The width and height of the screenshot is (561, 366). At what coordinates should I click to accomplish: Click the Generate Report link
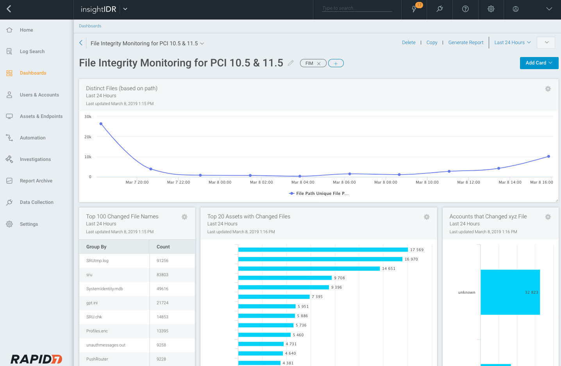pyautogui.click(x=466, y=43)
